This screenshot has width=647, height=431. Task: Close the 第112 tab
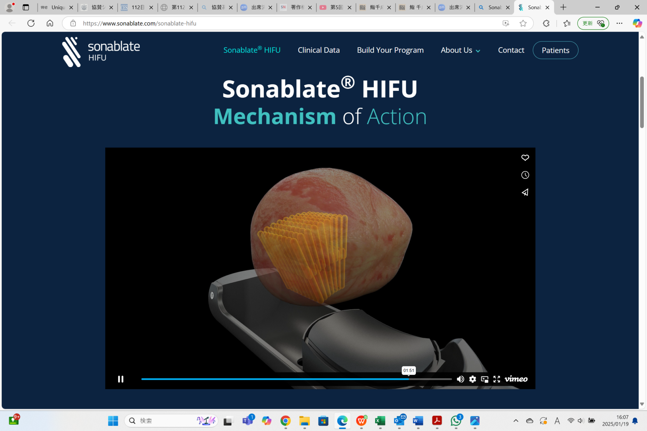pos(191,7)
